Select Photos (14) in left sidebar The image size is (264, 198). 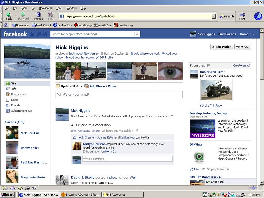[18, 94]
